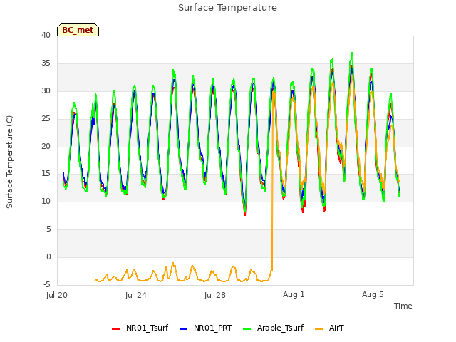
Task: Click the Jul 24 x-axis tick label
Action: coord(136,295)
